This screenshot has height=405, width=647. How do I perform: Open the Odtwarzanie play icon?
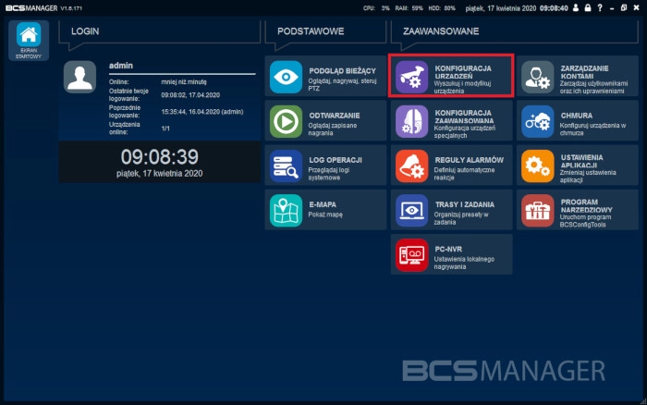pyautogui.click(x=286, y=121)
